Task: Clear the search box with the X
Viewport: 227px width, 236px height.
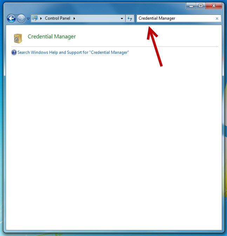Action: (x=217, y=19)
